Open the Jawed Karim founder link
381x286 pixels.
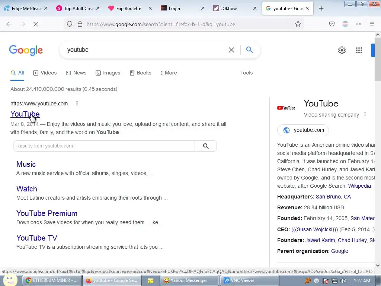pos(320,240)
